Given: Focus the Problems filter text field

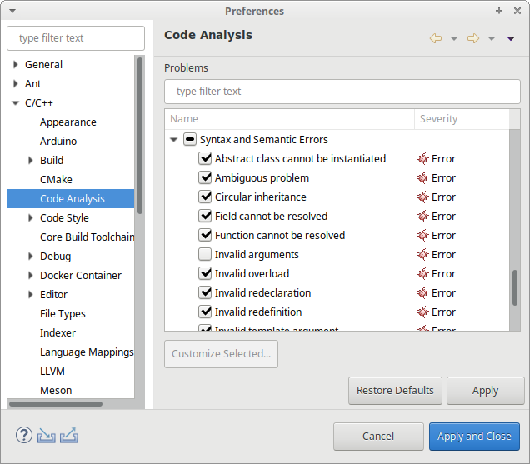Looking at the screenshot, I should [x=342, y=92].
